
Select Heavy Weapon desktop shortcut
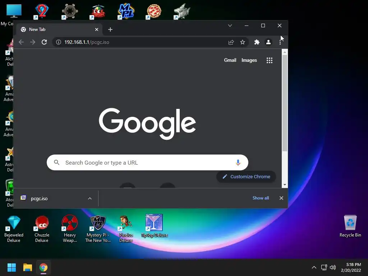pyautogui.click(x=70, y=229)
